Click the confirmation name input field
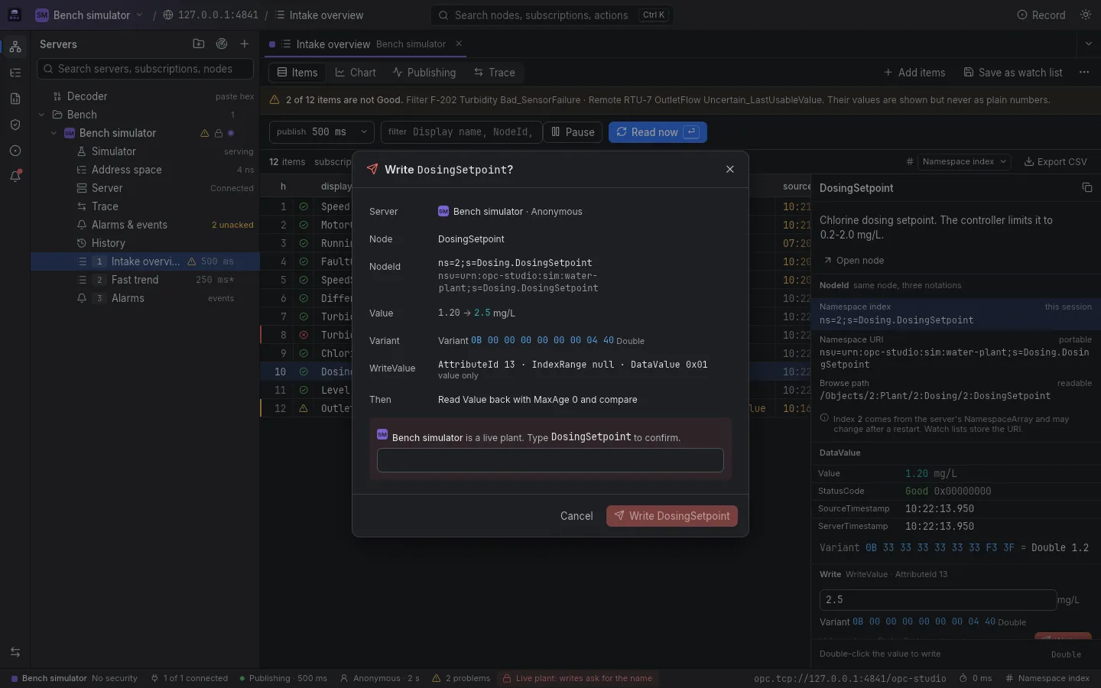 tap(550, 460)
